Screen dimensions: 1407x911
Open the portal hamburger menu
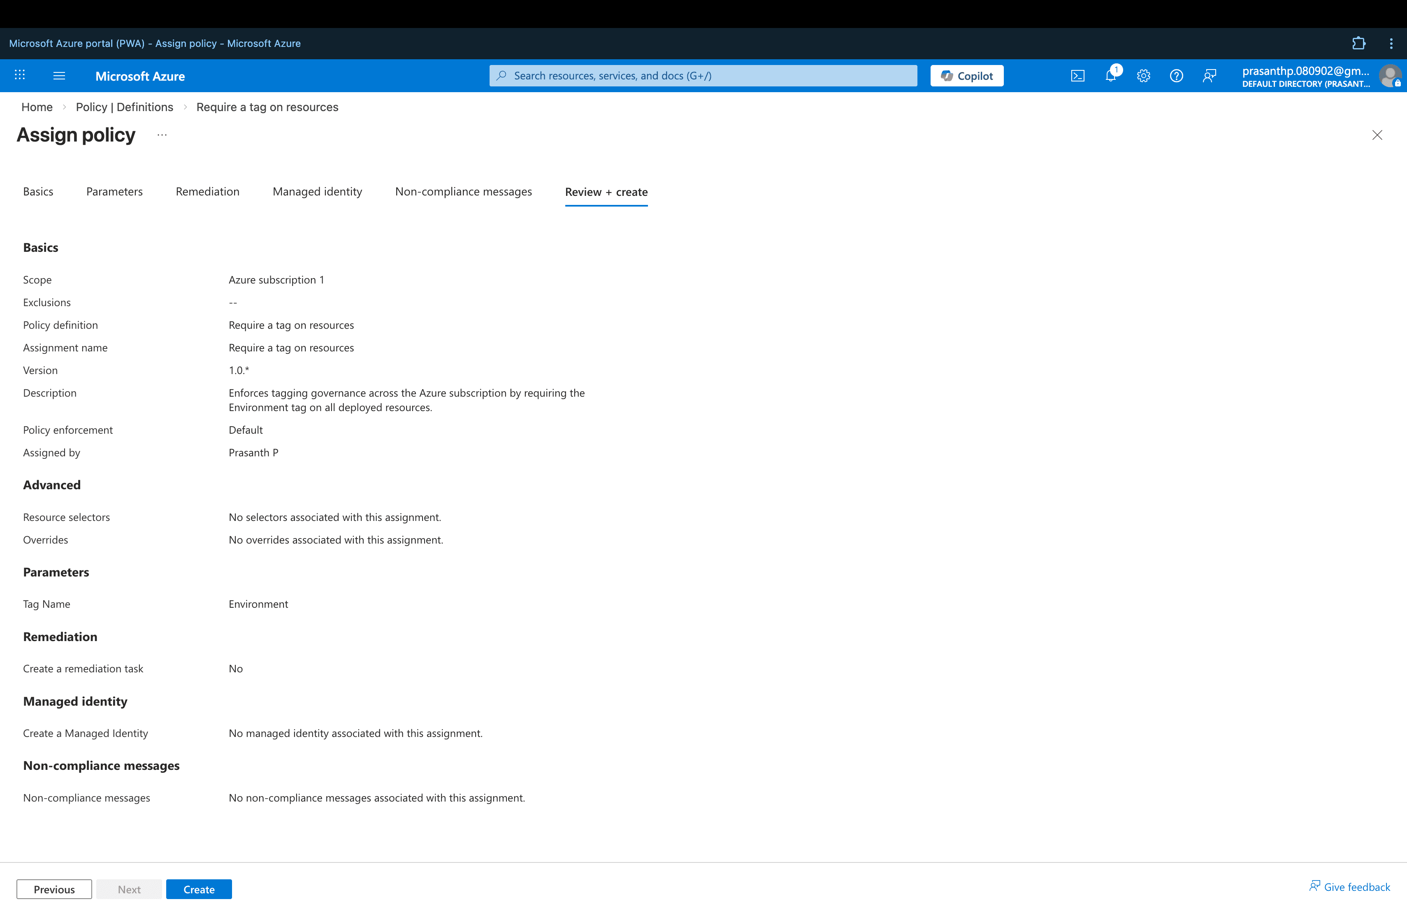point(58,75)
